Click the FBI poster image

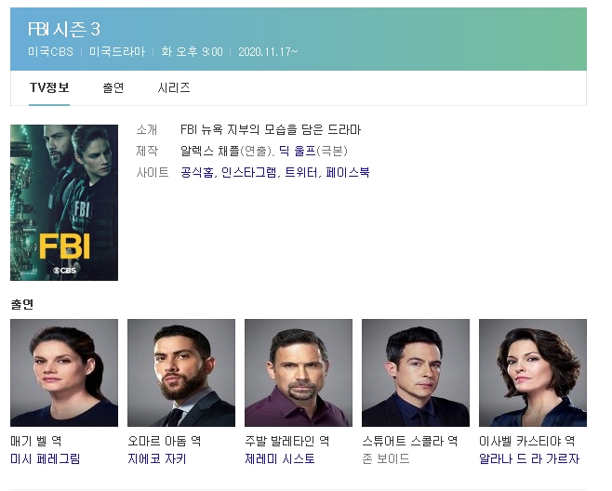click(x=64, y=203)
